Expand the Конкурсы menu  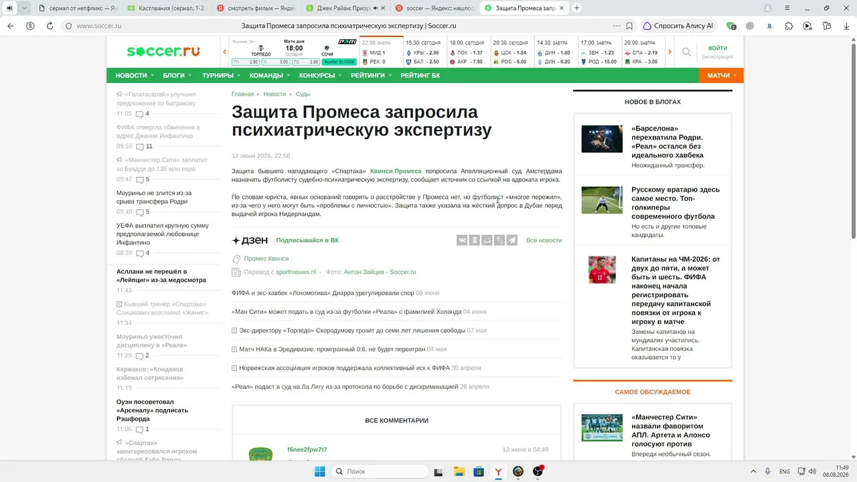click(320, 76)
